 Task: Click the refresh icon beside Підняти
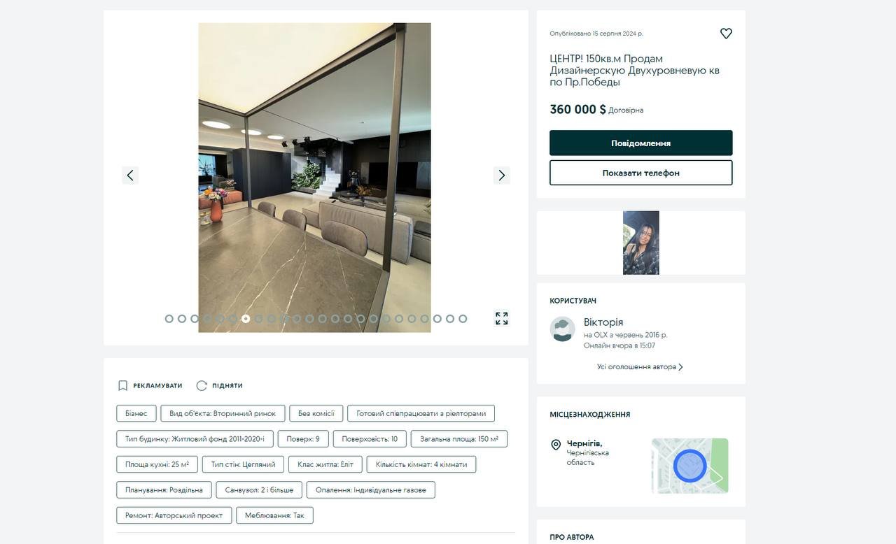point(202,385)
